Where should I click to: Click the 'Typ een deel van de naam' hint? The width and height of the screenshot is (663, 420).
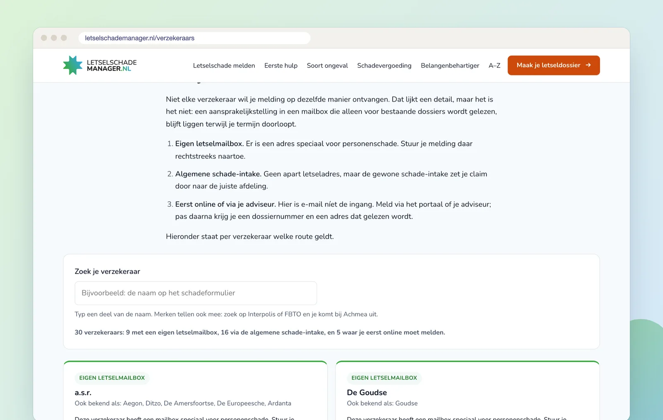(226, 314)
